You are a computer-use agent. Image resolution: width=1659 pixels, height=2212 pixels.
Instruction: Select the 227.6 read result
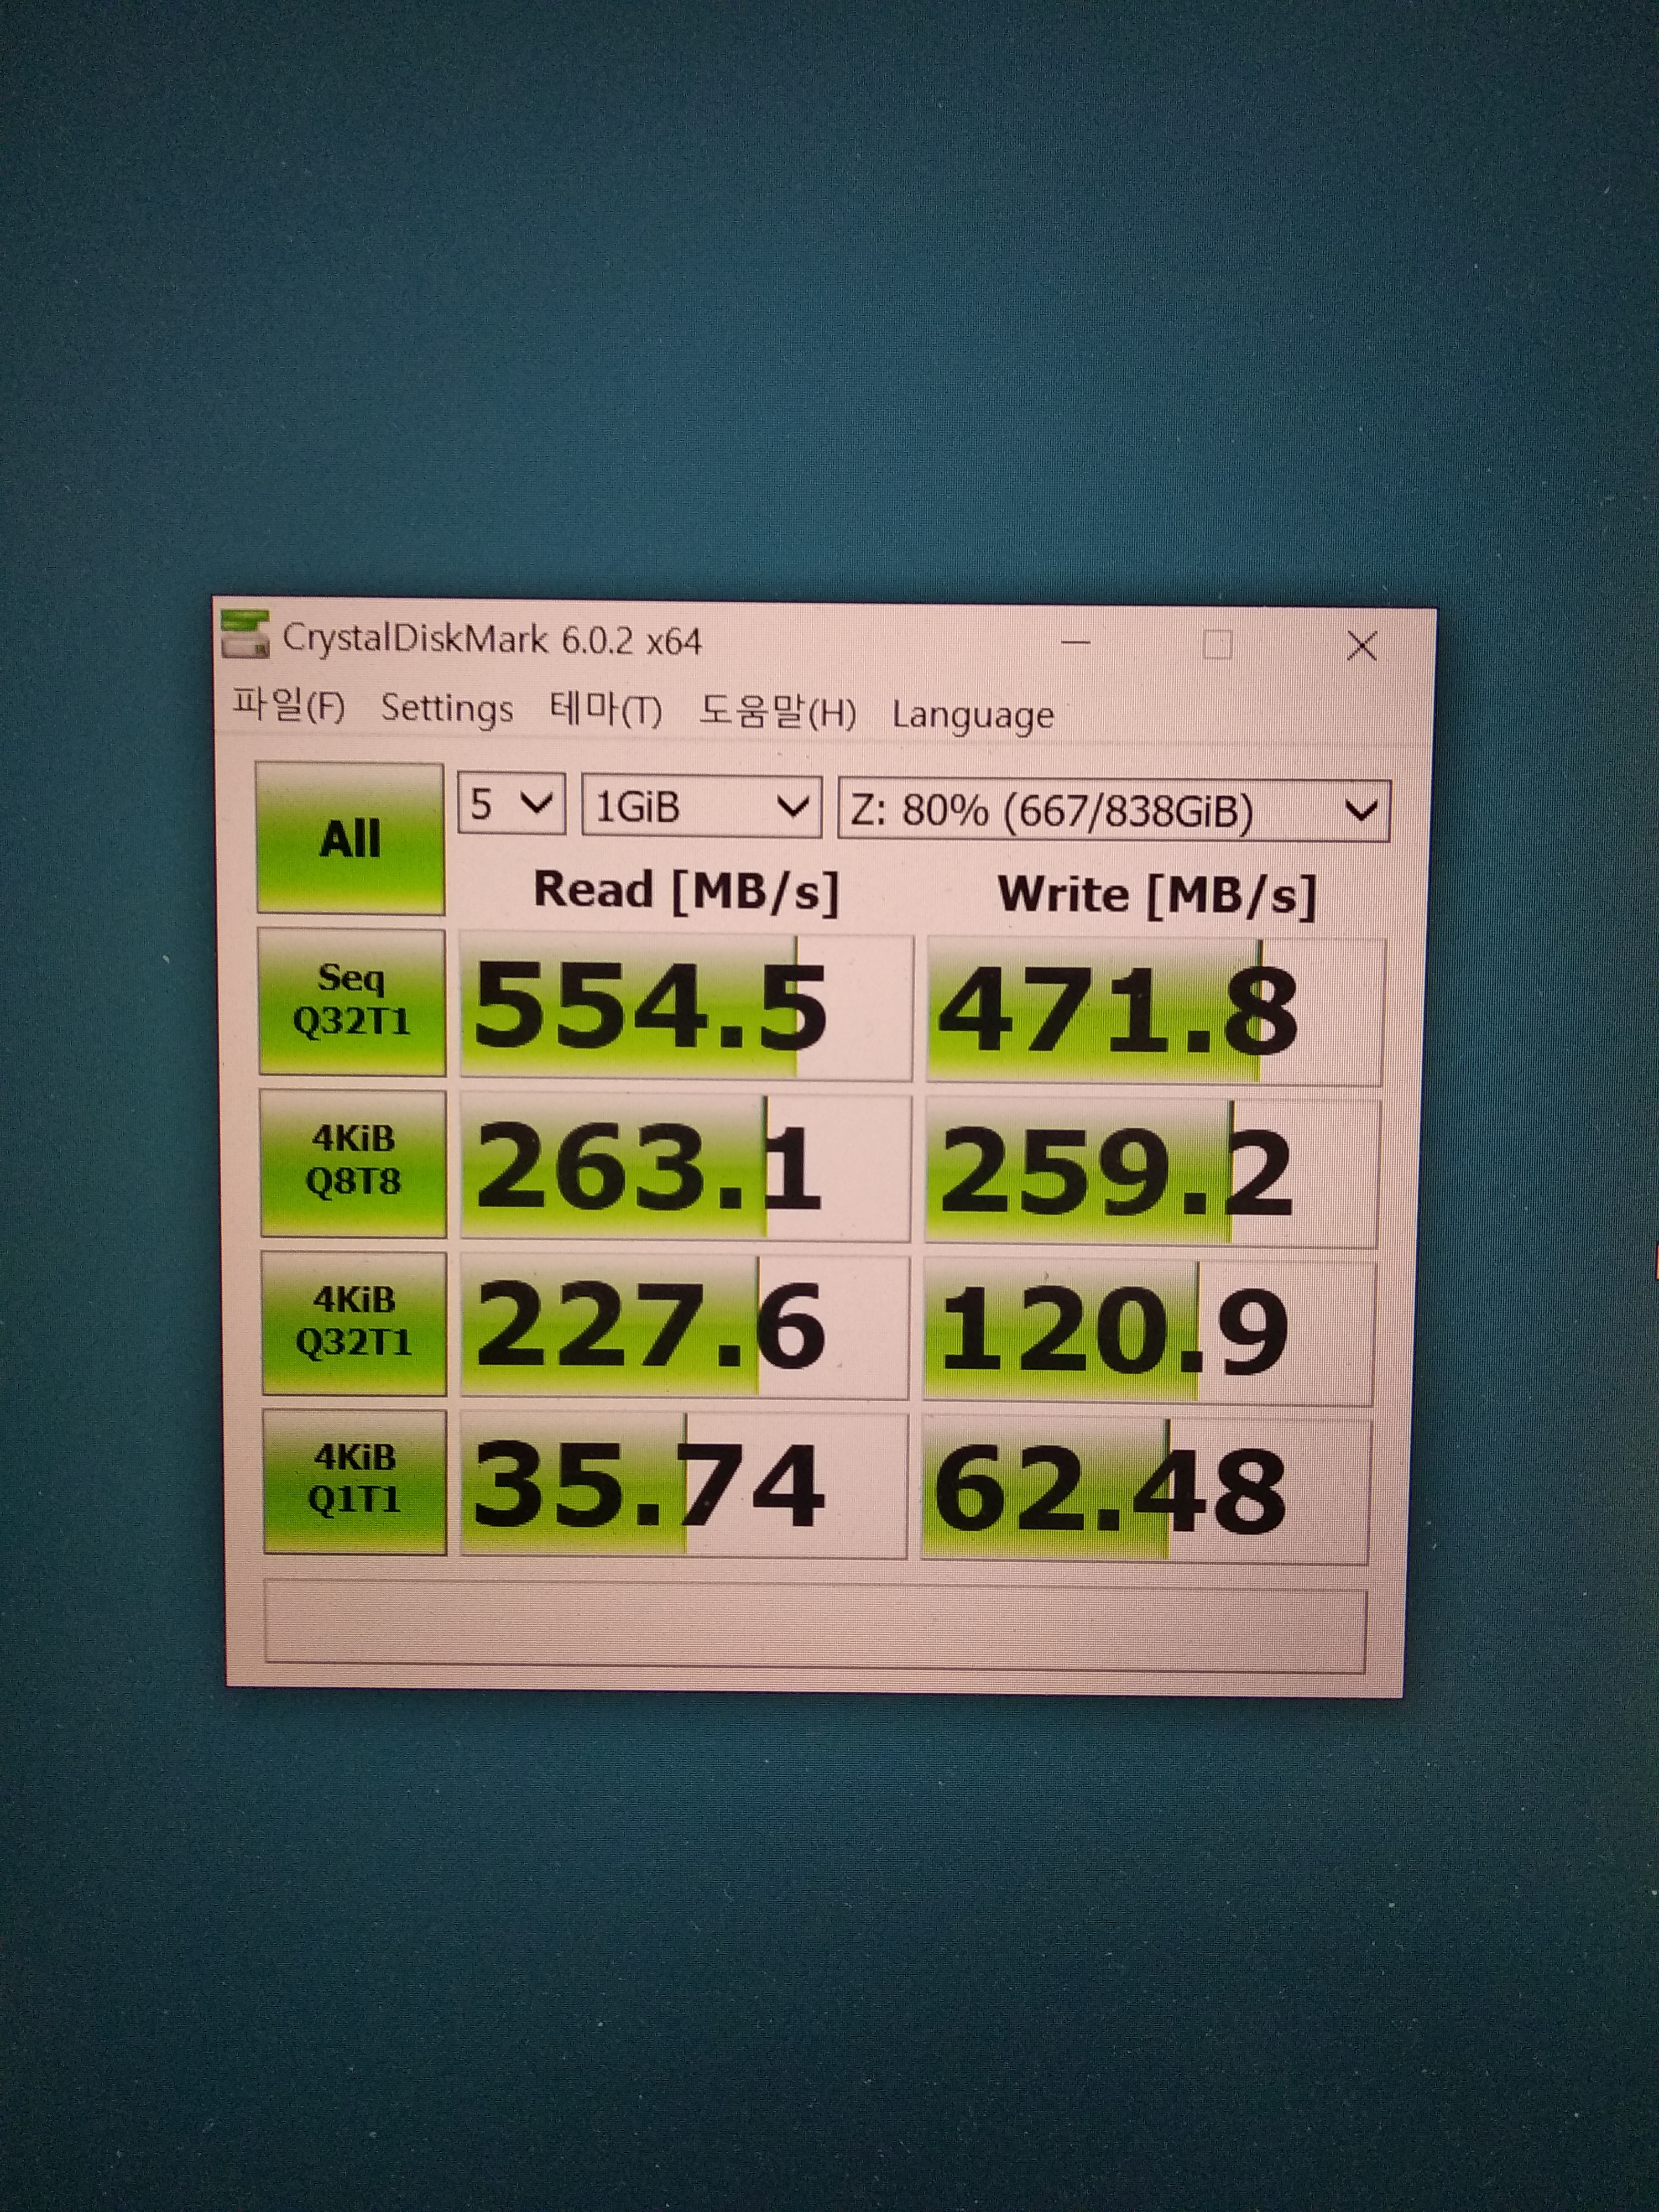click(x=684, y=1327)
